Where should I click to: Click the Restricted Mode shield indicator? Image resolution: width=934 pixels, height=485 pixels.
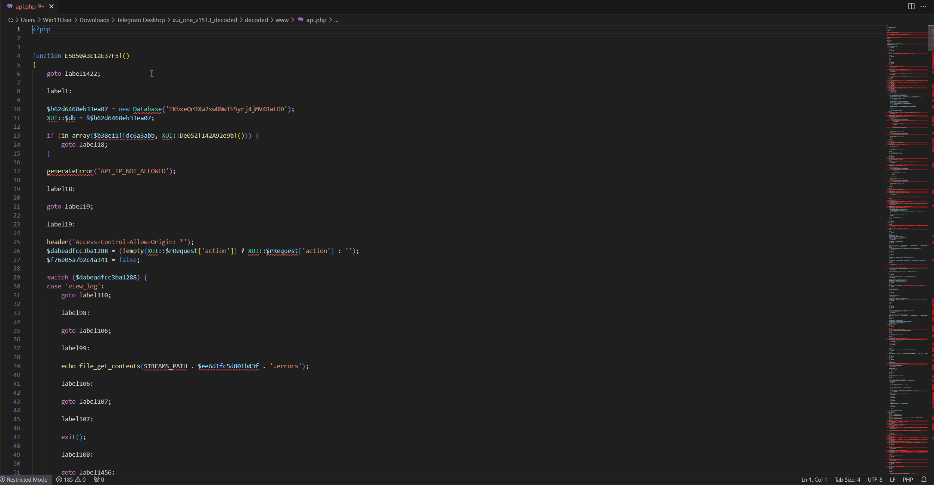25,480
